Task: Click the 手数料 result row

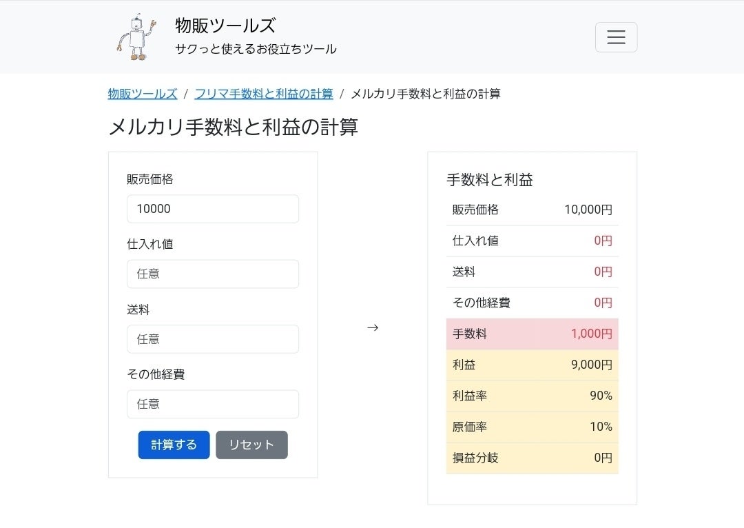Action: (x=532, y=334)
